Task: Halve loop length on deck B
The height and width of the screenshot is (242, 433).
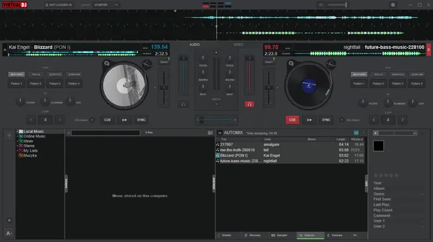Action: pos(373,120)
